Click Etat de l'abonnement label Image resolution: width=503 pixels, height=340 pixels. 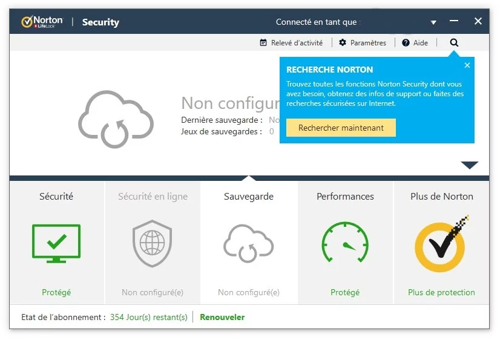[x=64, y=317]
